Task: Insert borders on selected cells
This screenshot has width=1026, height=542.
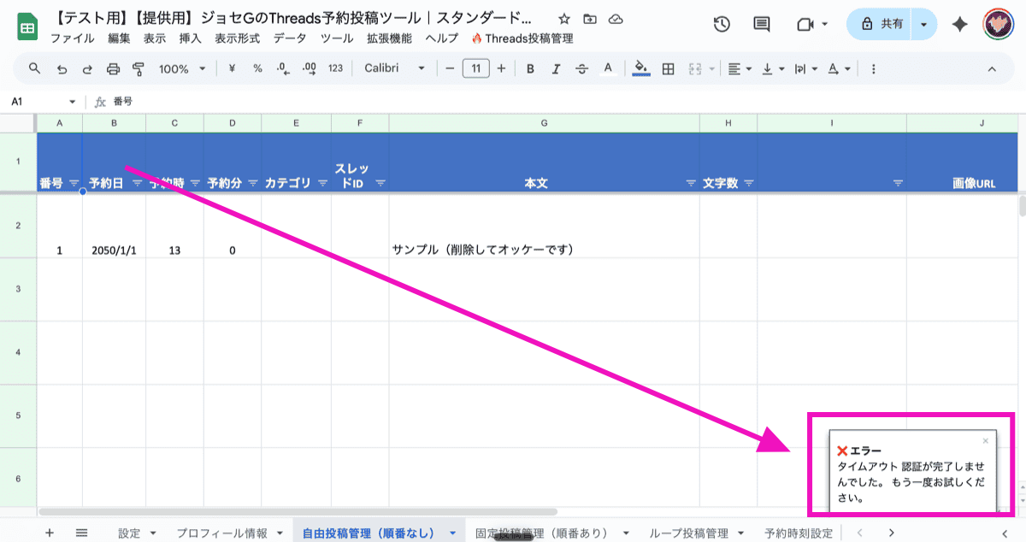Action: pos(669,68)
